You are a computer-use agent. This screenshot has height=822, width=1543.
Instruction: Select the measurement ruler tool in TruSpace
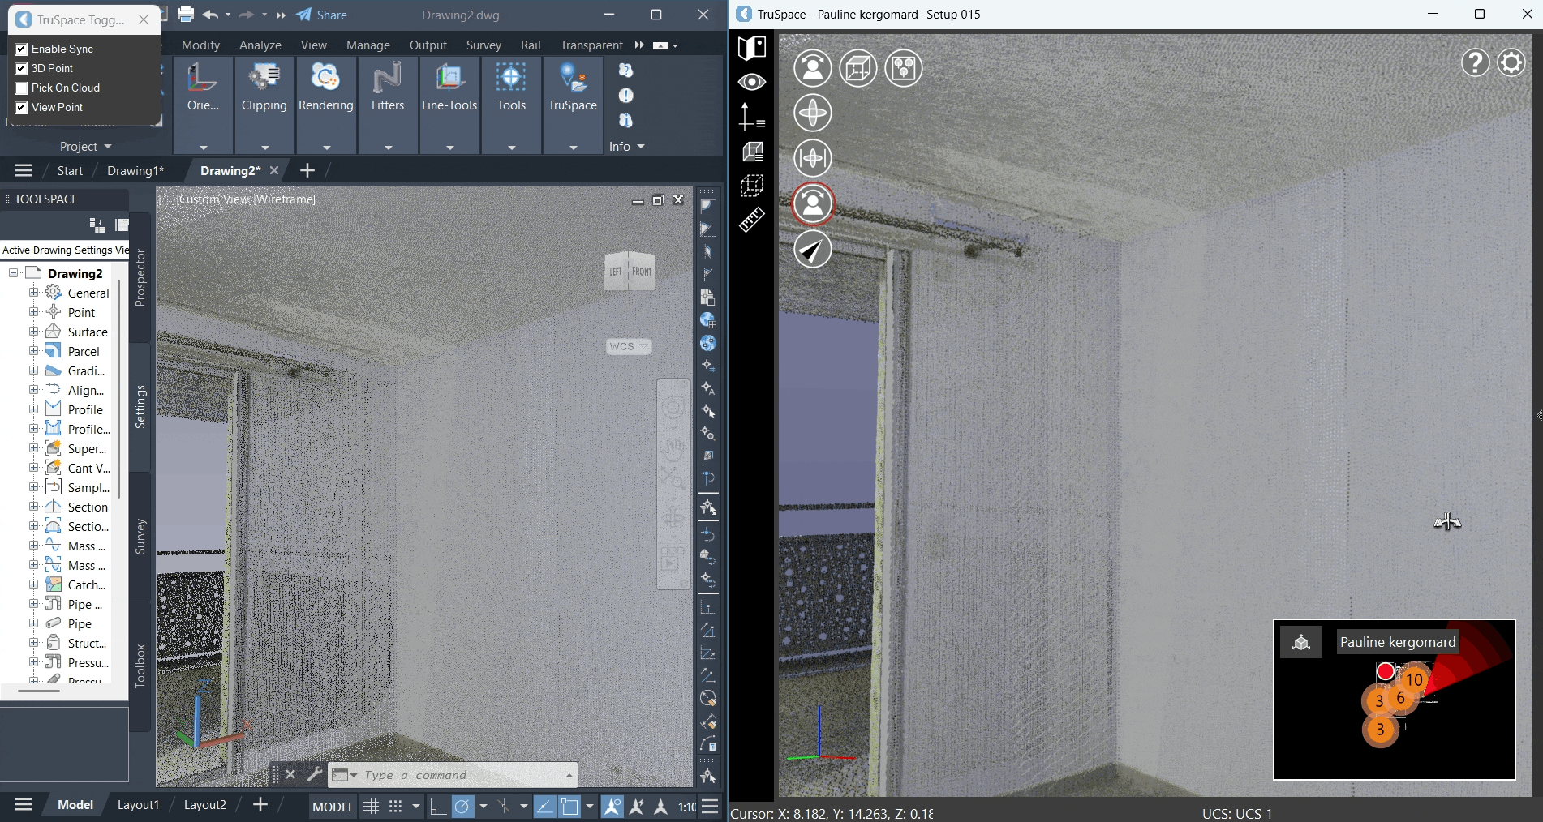(x=751, y=220)
